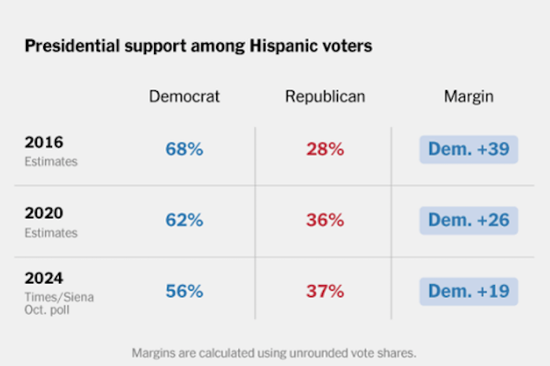Screen dimensions: 550x366
Task: Click the "Presidential support among Hispanic voters" title
Action: pyautogui.click(x=198, y=46)
